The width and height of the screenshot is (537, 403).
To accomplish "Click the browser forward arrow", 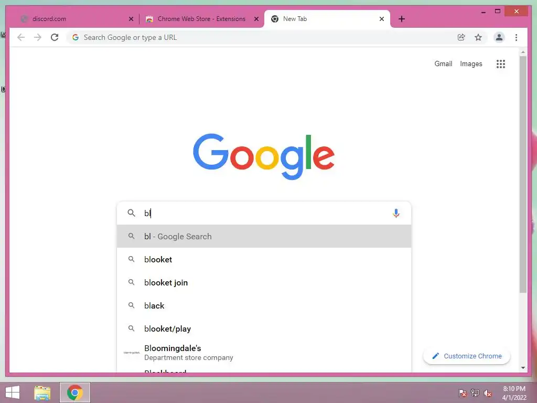I will tap(38, 37).
